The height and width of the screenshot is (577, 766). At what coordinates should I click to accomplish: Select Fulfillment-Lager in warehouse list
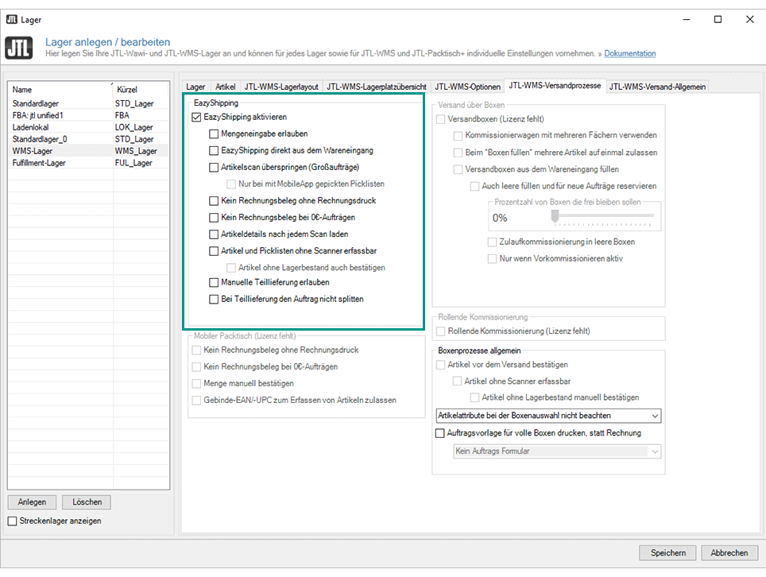click(x=39, y=163)
